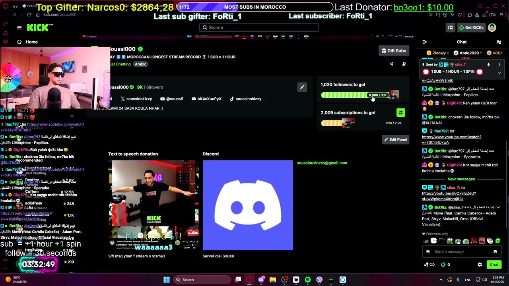Open the Discord panel image
Screen dimensions: 509x286
tap(248, 205)
